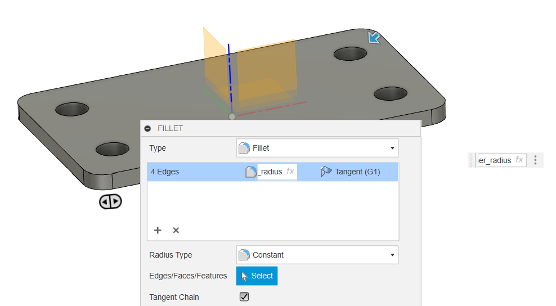Collapse the FILLET dialog with minus icon
This screenshot has height=306, width=556.
coord(148,128)
